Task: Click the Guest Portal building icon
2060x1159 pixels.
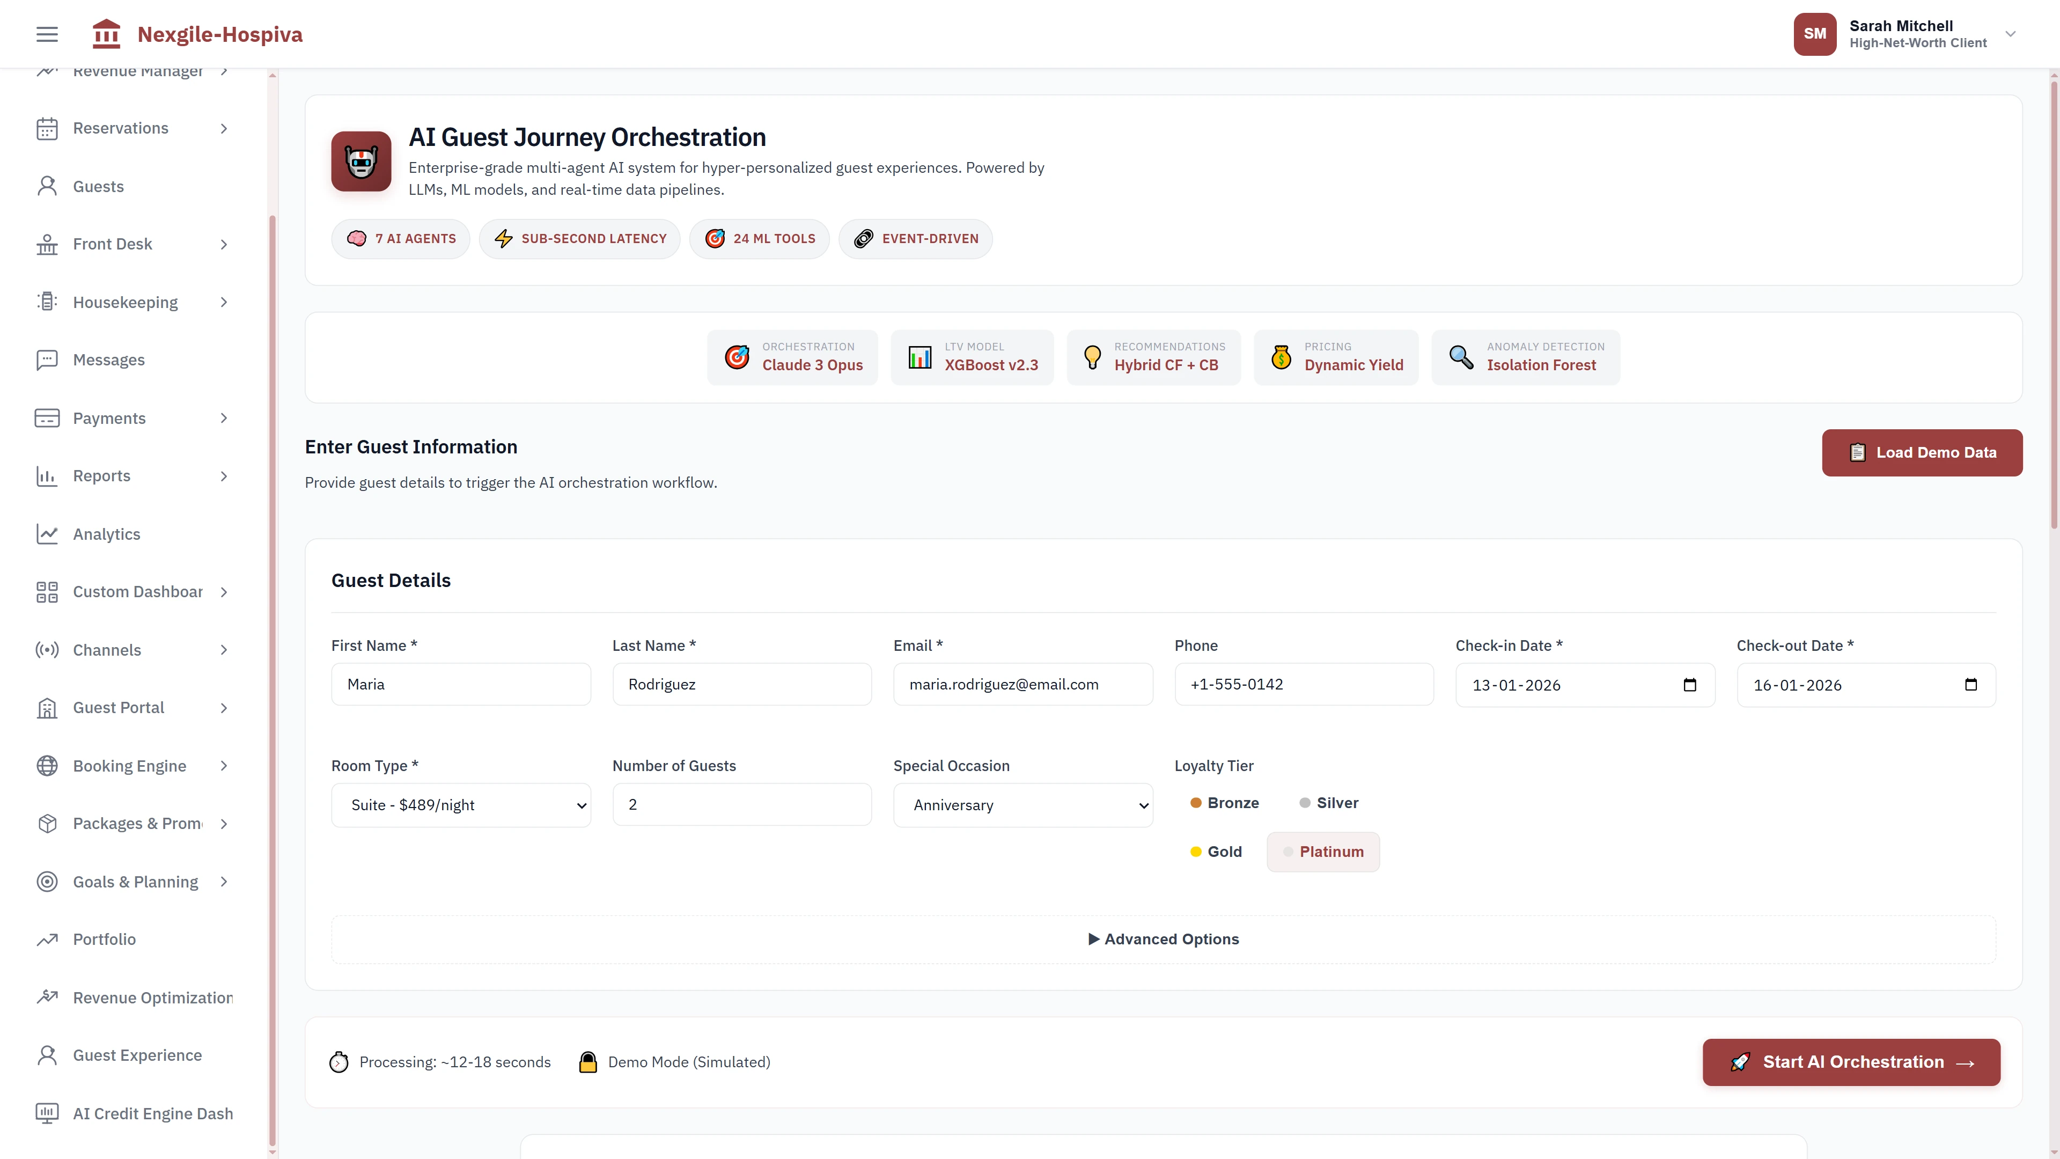Action: point(46,708)
